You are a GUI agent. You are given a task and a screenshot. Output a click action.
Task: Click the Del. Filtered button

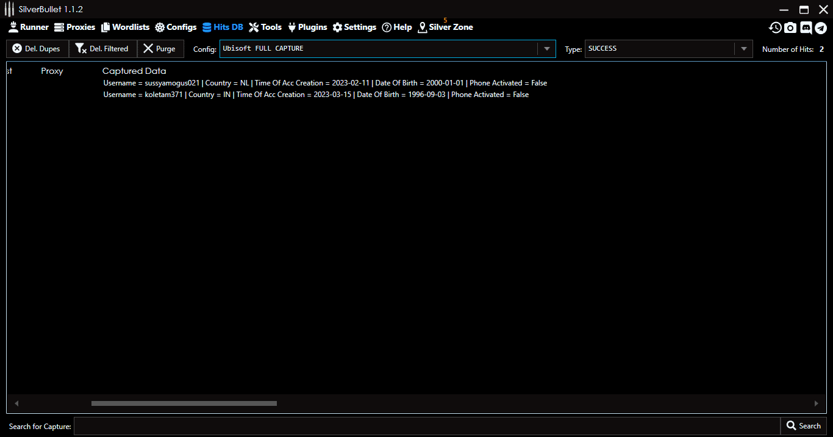(x=102, y=48)
